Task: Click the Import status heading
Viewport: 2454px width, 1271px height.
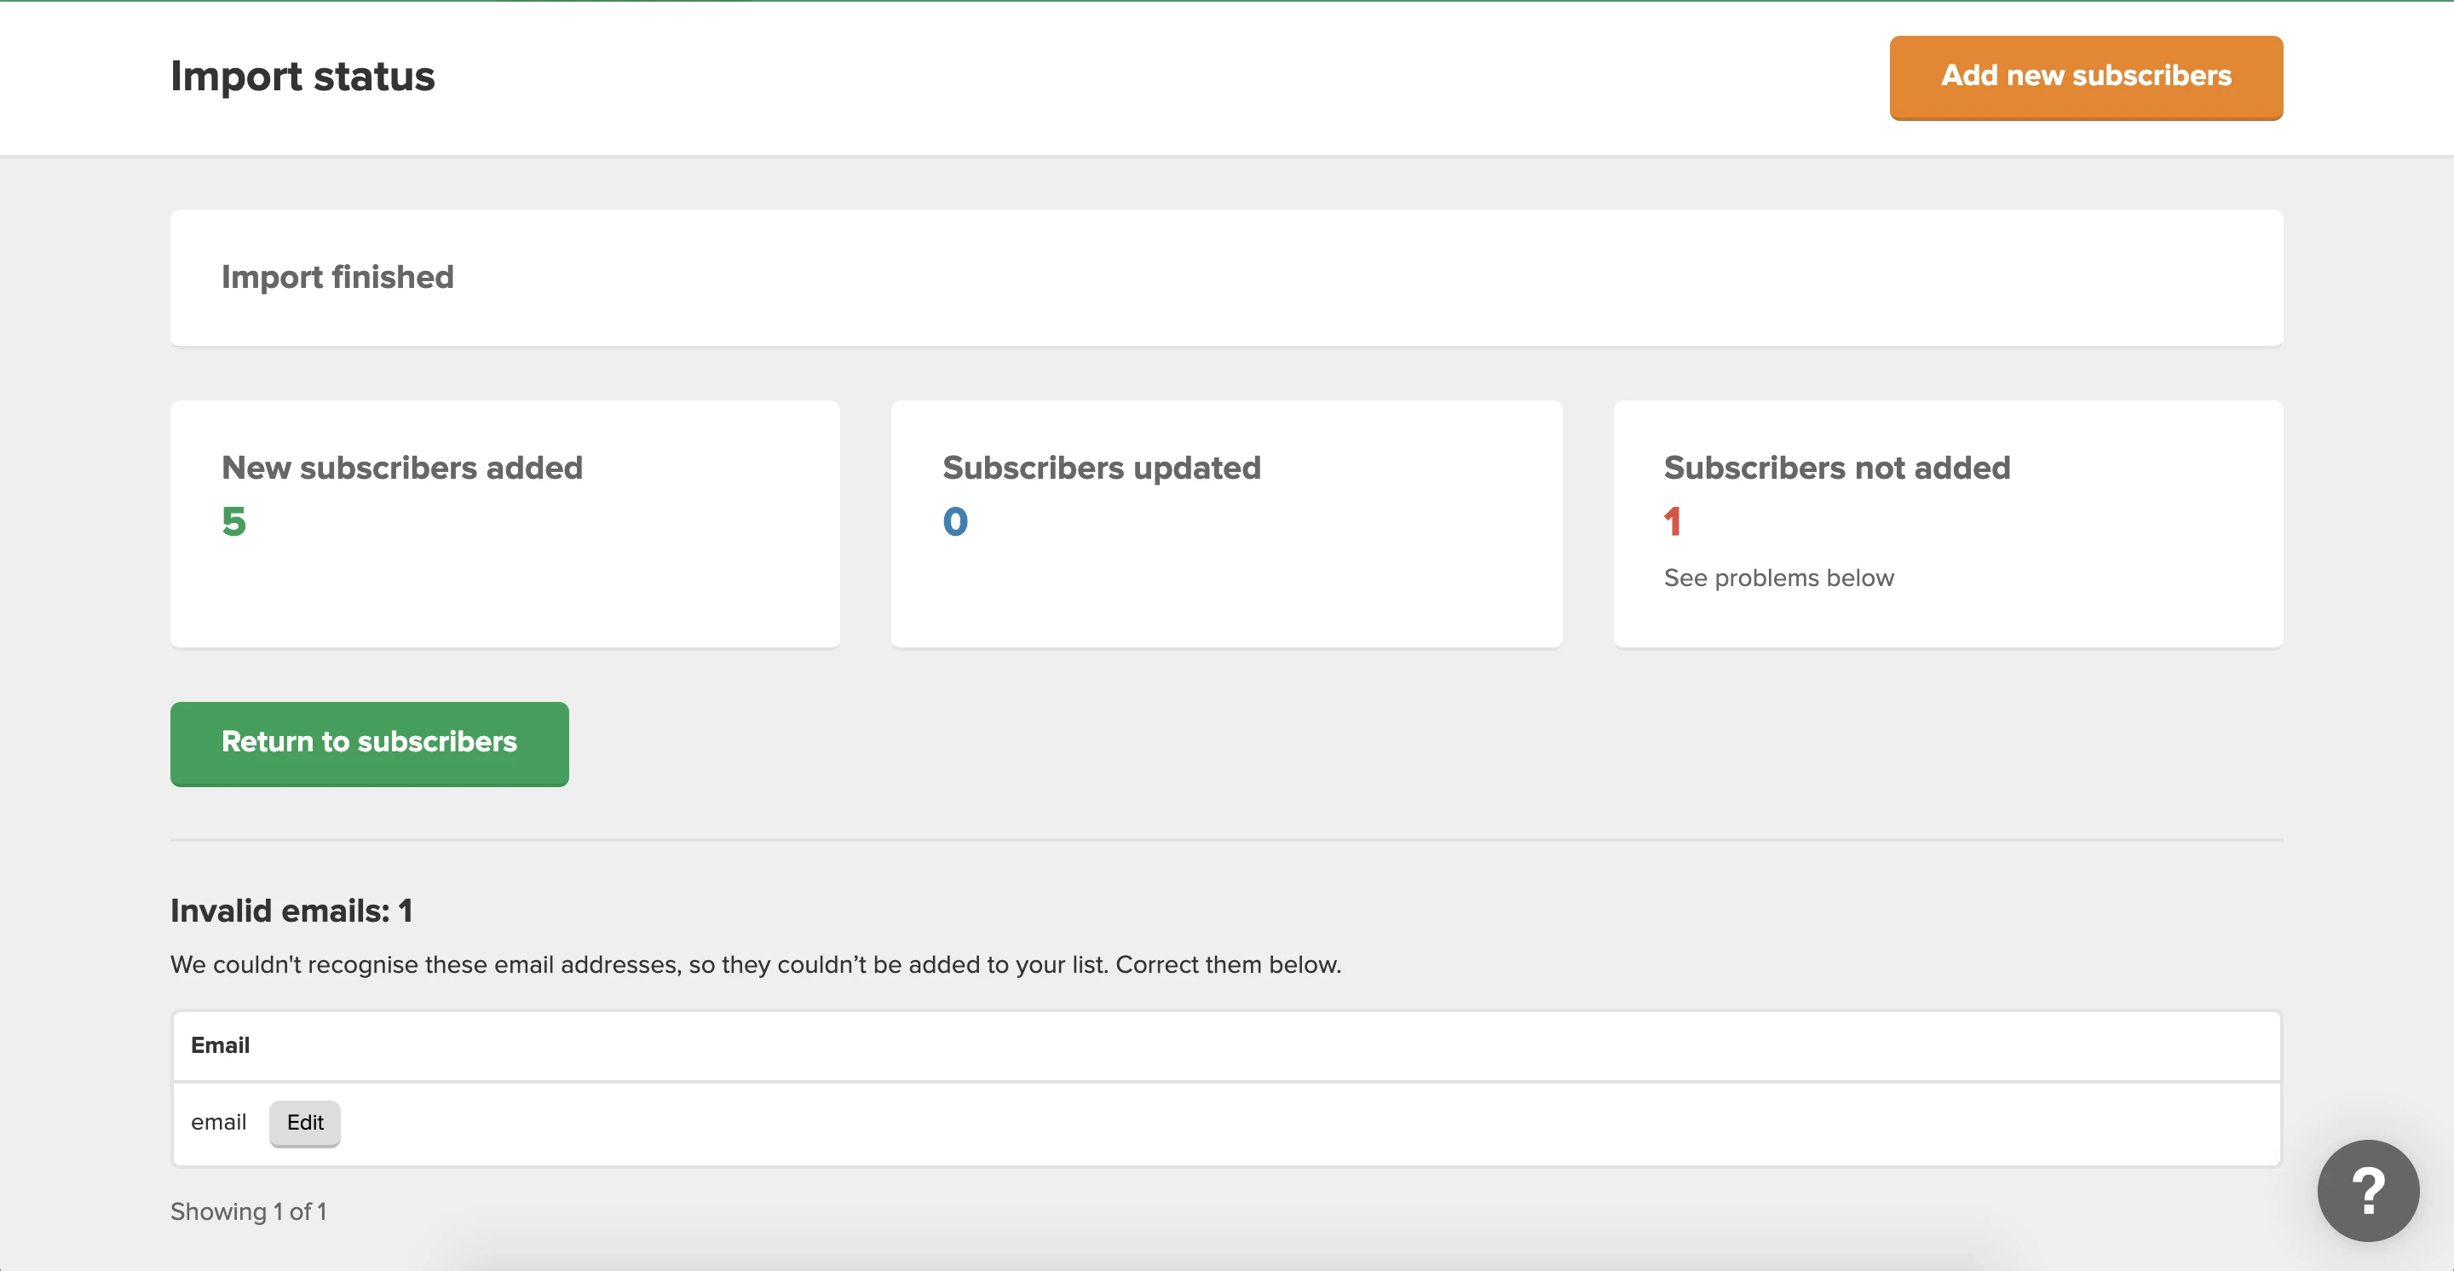Action: coord(302,76)
